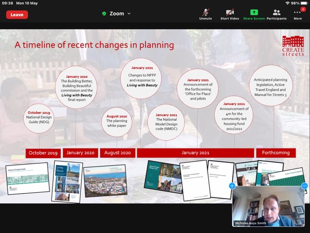Click the Create Streets logo
Viewport: 310px width, 233px height.
click(x=293, y=46)
